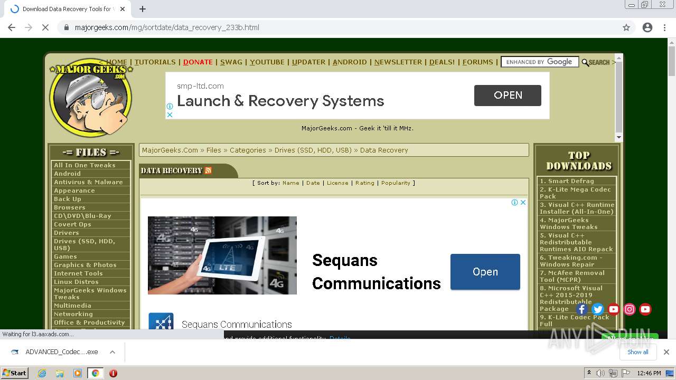Show hidden tray icons arrow
The width and height of the screenshot is (676, 380).
pyautogui.click(x=589, y=373)
